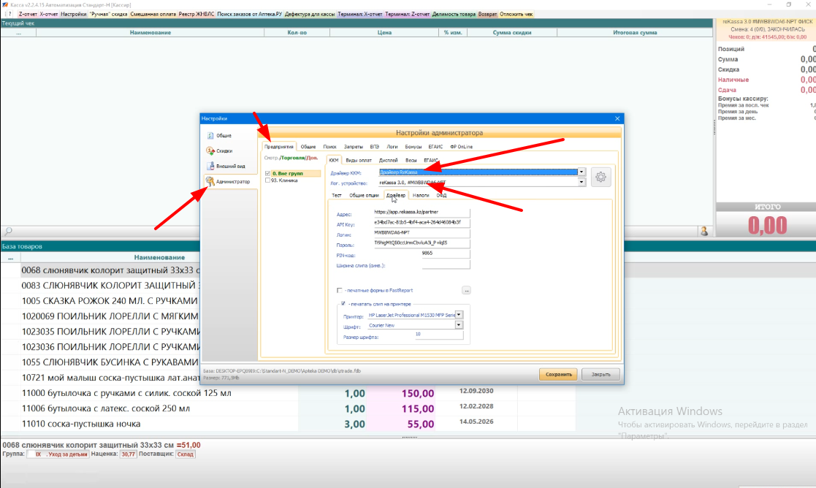Screen dimensions: 816x488
Task: Expand the Драйвер ККМ dropdown
Action: [x=582, y=172]
